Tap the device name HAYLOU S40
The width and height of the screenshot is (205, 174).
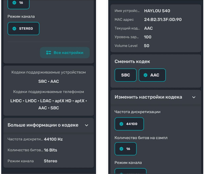157,11
